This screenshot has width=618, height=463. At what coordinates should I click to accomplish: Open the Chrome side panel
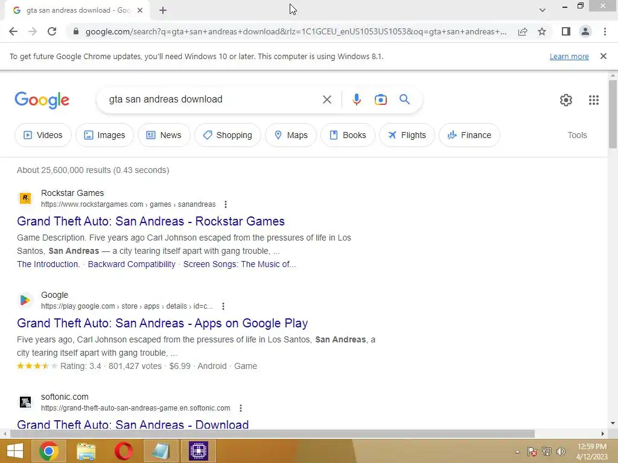pyautogui.click(x=566, y=31)
